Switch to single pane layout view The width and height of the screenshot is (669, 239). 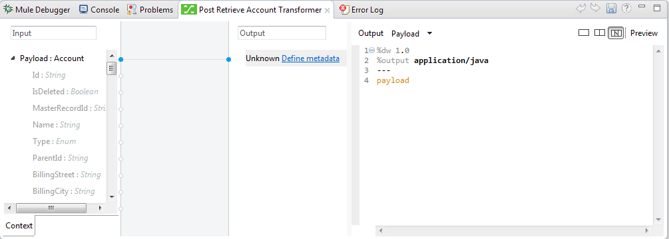(x=584, y=33)
